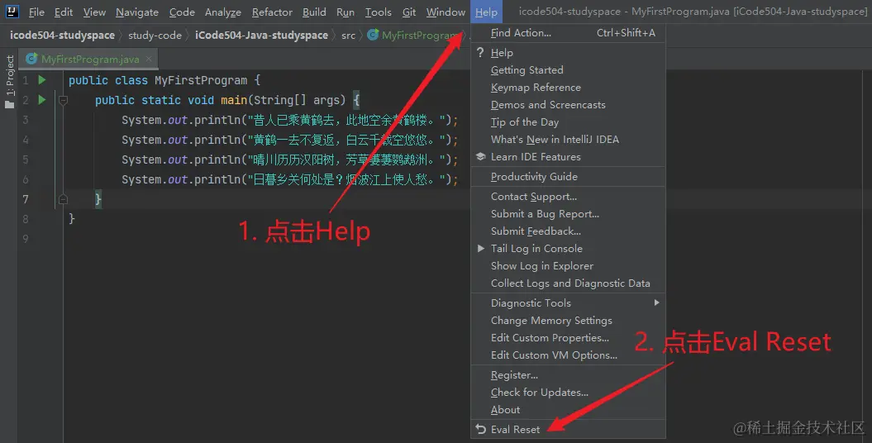
Task: Open the About entry
Action: pyautogui.click(x=569, y=410)
